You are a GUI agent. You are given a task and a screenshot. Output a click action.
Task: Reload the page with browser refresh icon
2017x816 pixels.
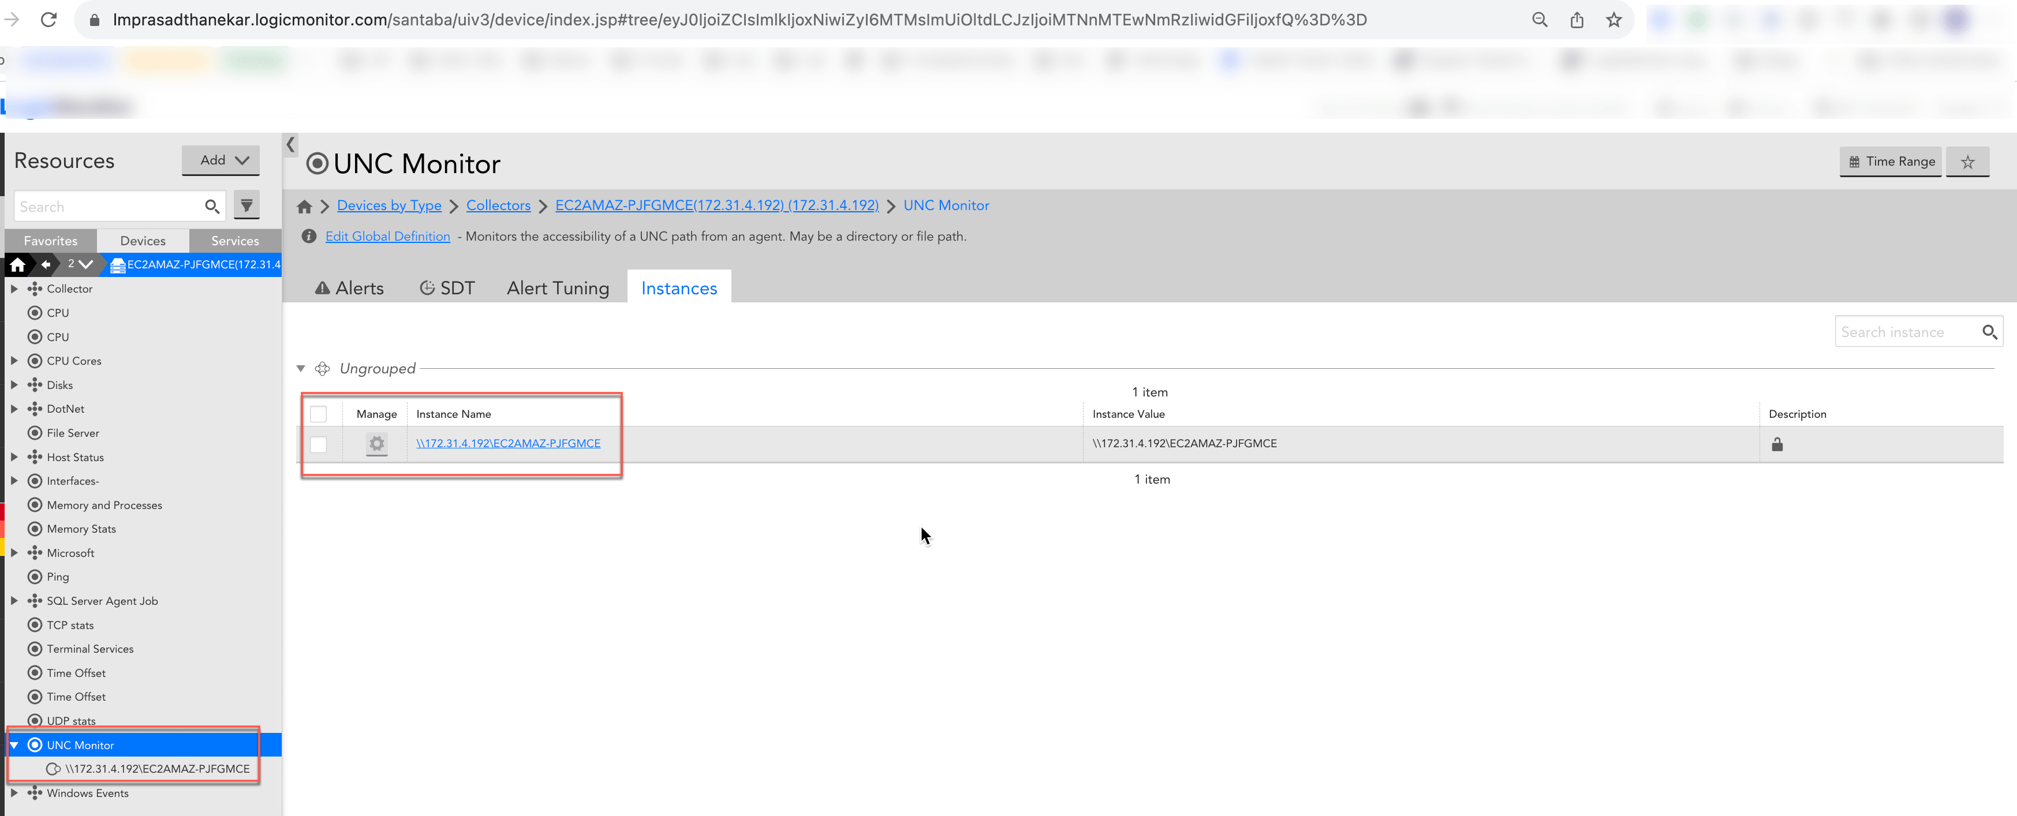click(x=48, y=20)
